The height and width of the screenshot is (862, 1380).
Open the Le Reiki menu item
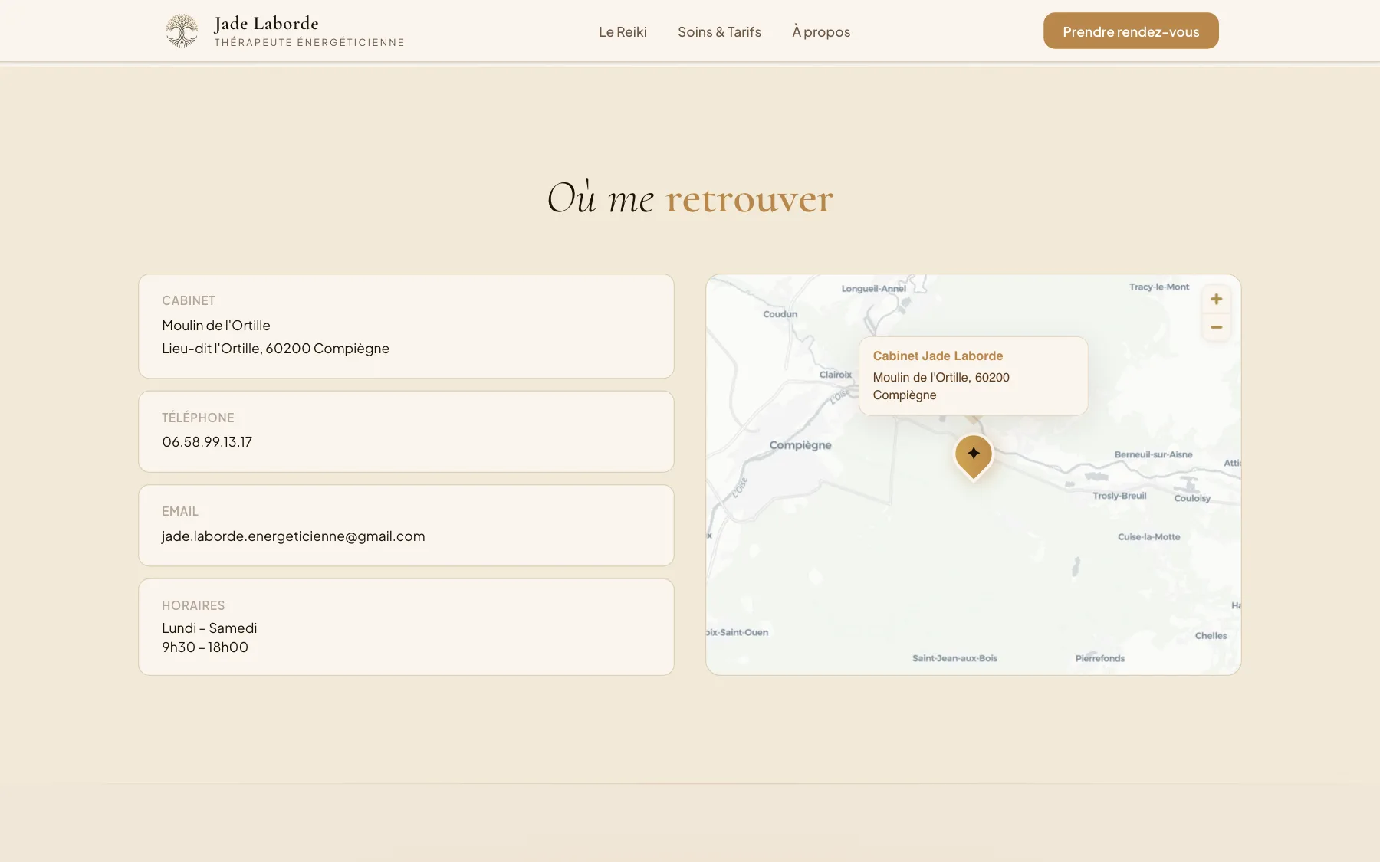point(623,31)
